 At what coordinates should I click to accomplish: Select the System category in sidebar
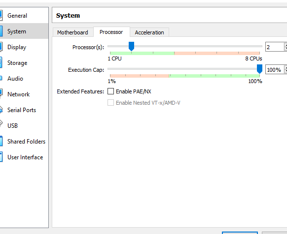[24, 31]
